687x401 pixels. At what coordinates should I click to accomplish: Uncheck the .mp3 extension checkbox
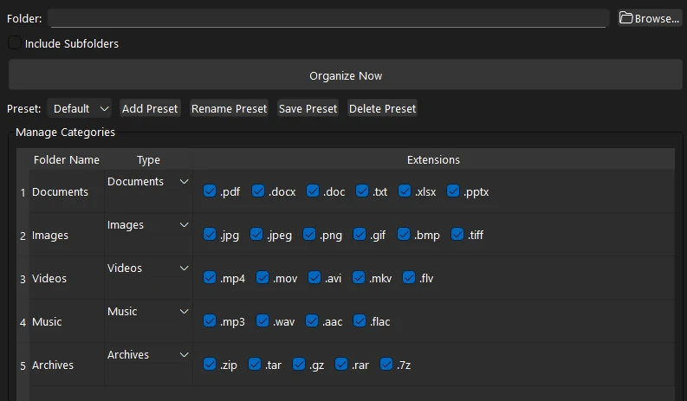210,320
